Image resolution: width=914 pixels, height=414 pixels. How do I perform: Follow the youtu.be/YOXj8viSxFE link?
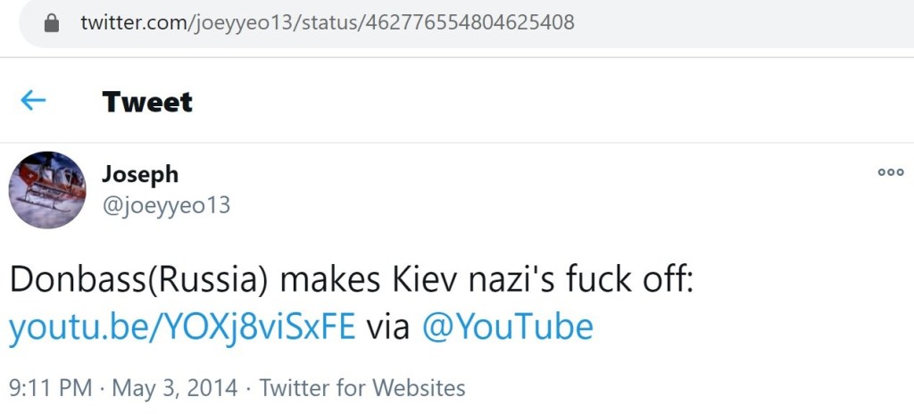pos(182,327)
